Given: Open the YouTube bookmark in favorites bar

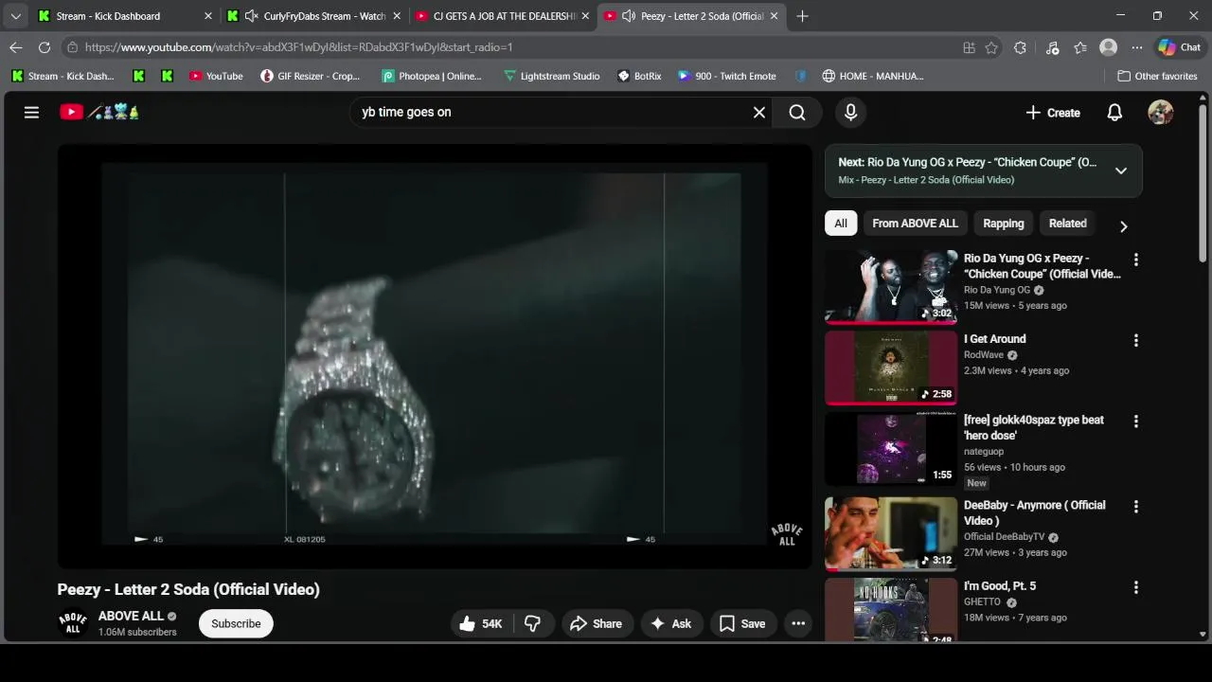Looking at the screenshot, I should click(216, 76).
